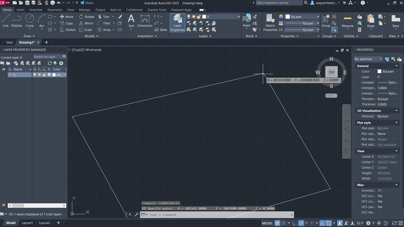Image resolution: width=404 pixels, height=227 pixels.
Task: Activate the Move command
Action: 67,17
